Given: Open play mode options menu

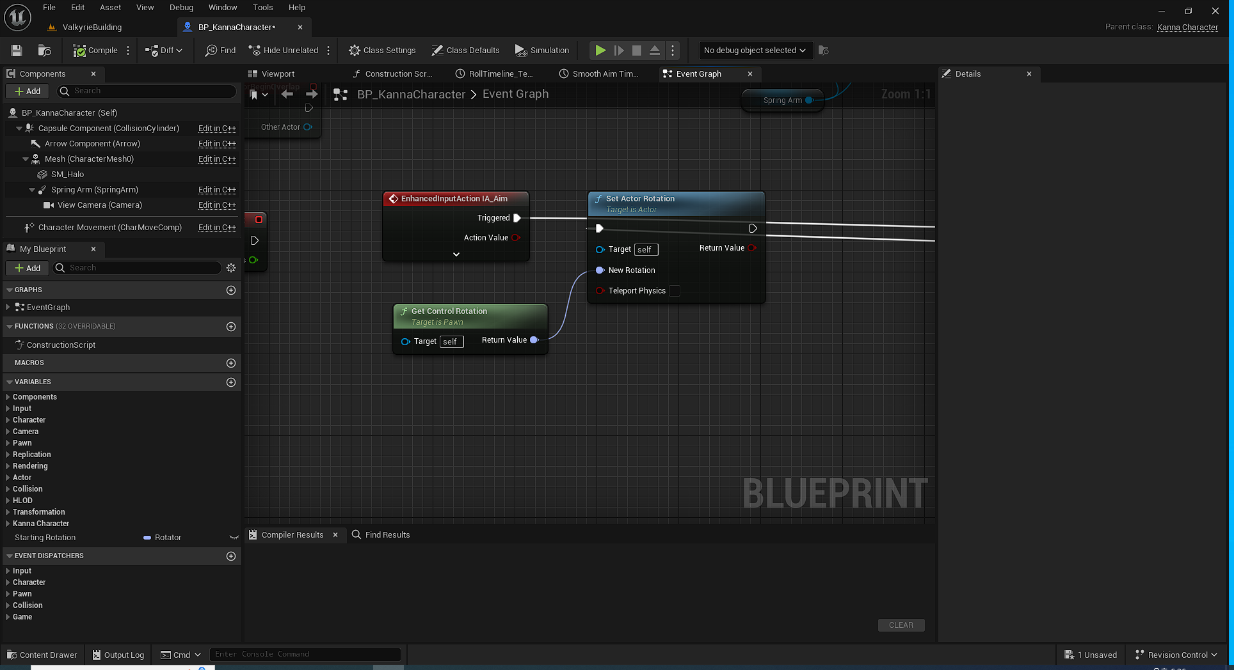Looking at the screenshot, I should 673,51.
